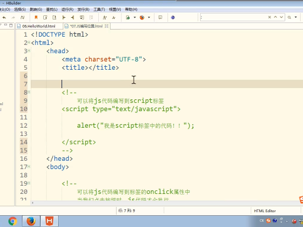Open the run browser dropdown arrow
Viewport: 303px width, 227px height.
[x=135, y=17]
